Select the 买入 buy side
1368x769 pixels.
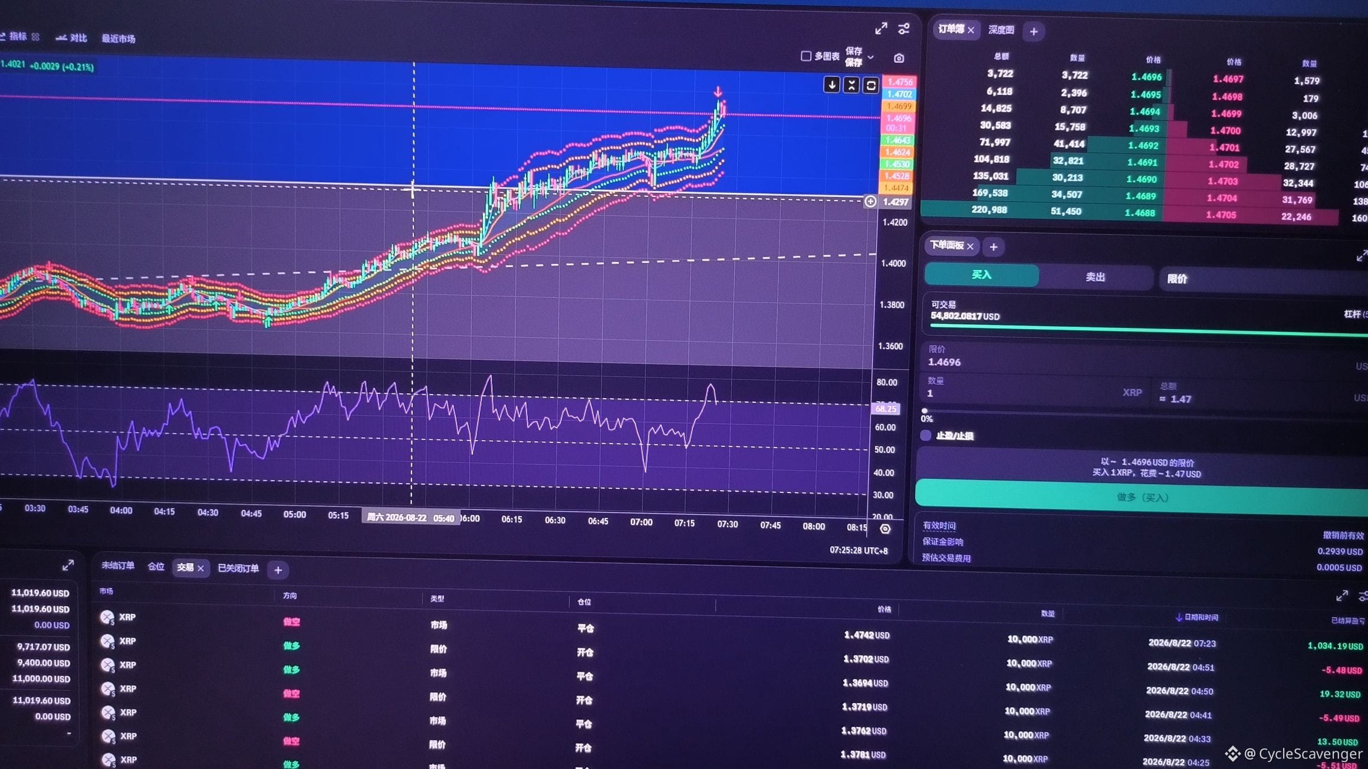click(982, 275)
